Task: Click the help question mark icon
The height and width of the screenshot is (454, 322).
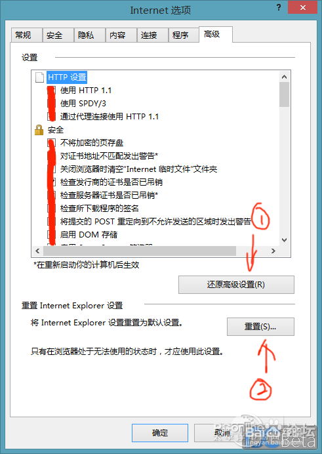Action: [x=279, y=7]
